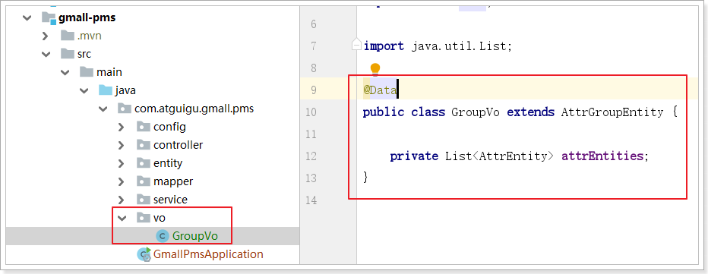Collapse the java source folder
708x274 pixels.
coord(84,91)
